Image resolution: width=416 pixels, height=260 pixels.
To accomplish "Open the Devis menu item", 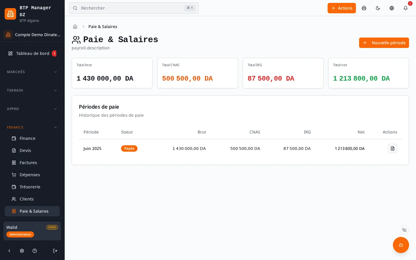I will point(32,151).
